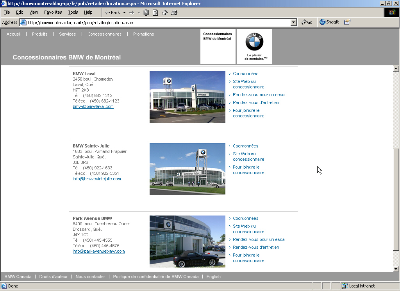Click the scrollbar up arrow
The width and height of the screenshot is (400, 291).
[396, 68]
